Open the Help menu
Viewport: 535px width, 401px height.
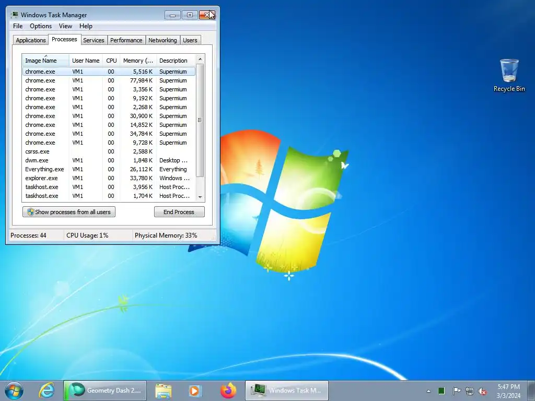click(86, 26)
